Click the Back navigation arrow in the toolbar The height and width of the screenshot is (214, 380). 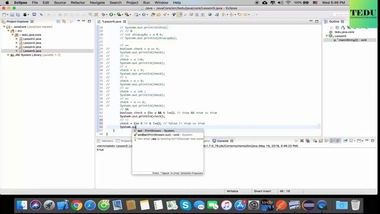[239, 14]
